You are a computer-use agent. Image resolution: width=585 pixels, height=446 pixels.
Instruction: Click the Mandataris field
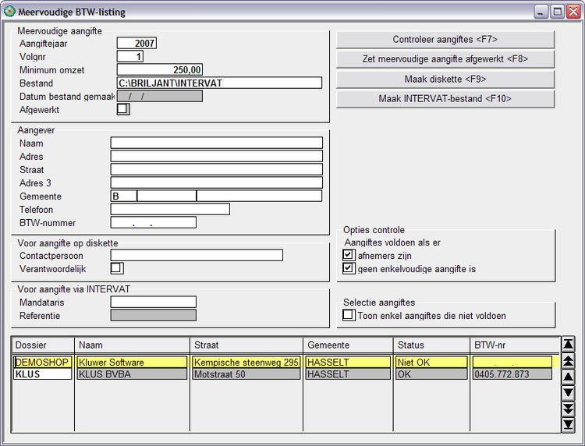tap(154, 302)
